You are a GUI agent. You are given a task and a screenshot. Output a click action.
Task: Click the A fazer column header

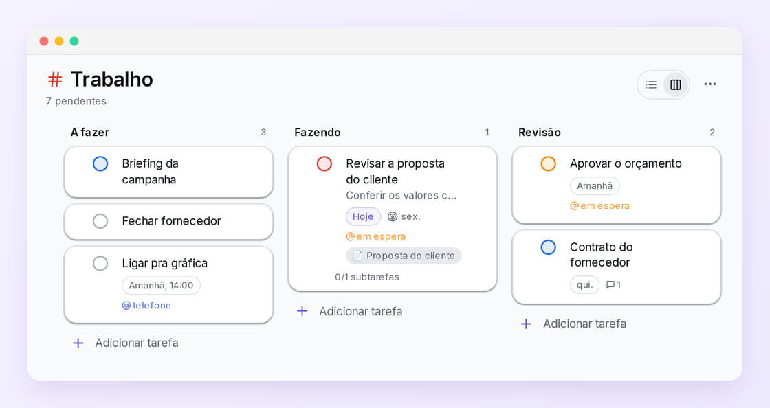point(90,133)
